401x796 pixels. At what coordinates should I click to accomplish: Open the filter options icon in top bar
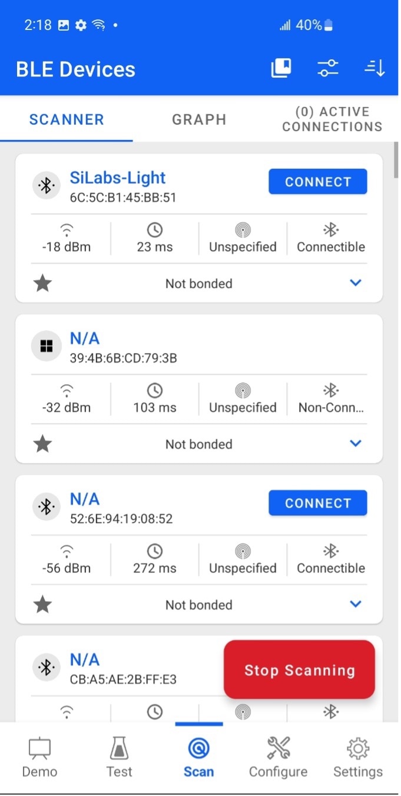tap(327, 68)
